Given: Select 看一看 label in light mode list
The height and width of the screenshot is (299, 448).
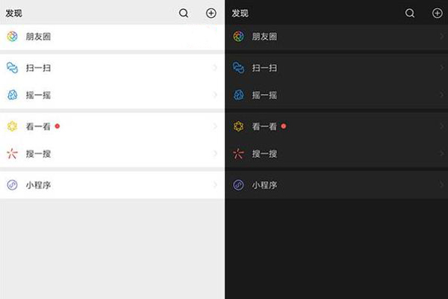Looking at the screenshot, I should (x=38, y=126).
